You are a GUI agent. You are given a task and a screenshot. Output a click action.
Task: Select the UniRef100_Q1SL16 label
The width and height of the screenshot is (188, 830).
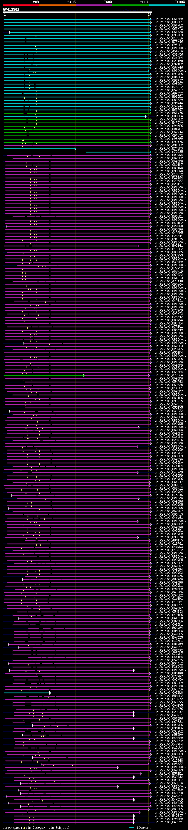point(169,38)
